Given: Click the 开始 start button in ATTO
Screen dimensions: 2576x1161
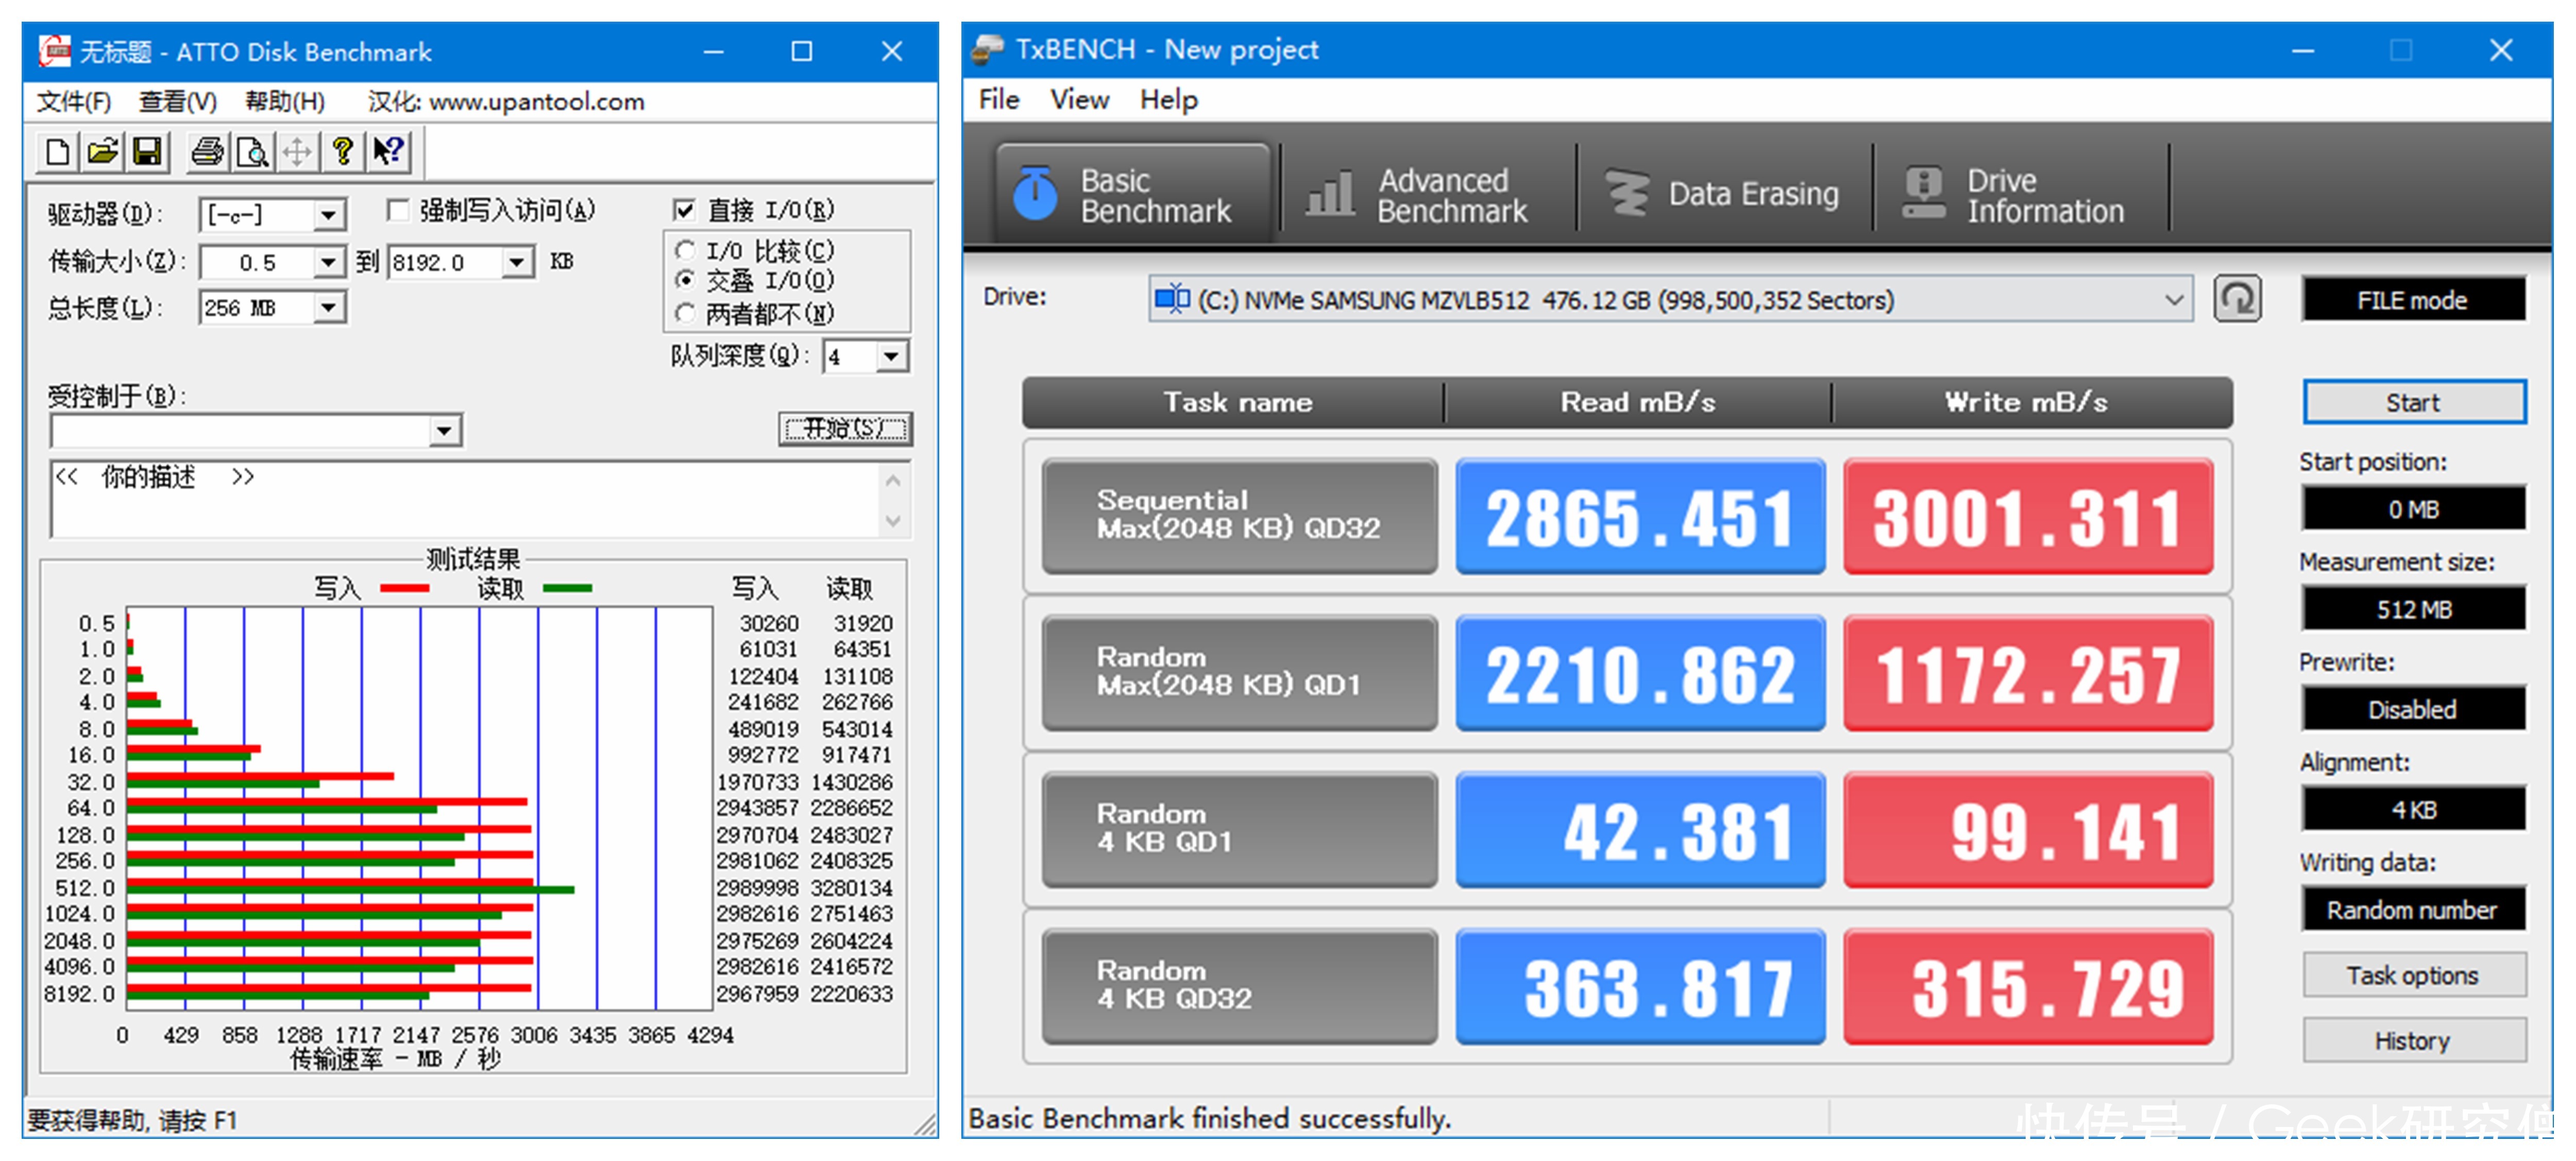Looking at the screenshot, I should click(845, 429).
